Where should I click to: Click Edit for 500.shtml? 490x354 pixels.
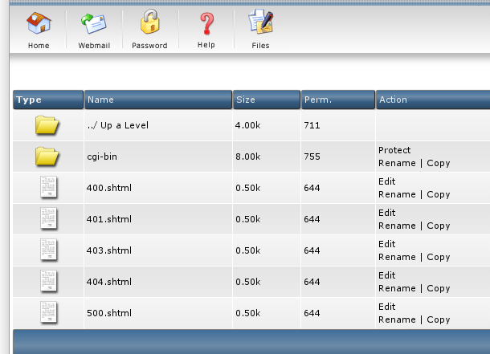[387, 307]
